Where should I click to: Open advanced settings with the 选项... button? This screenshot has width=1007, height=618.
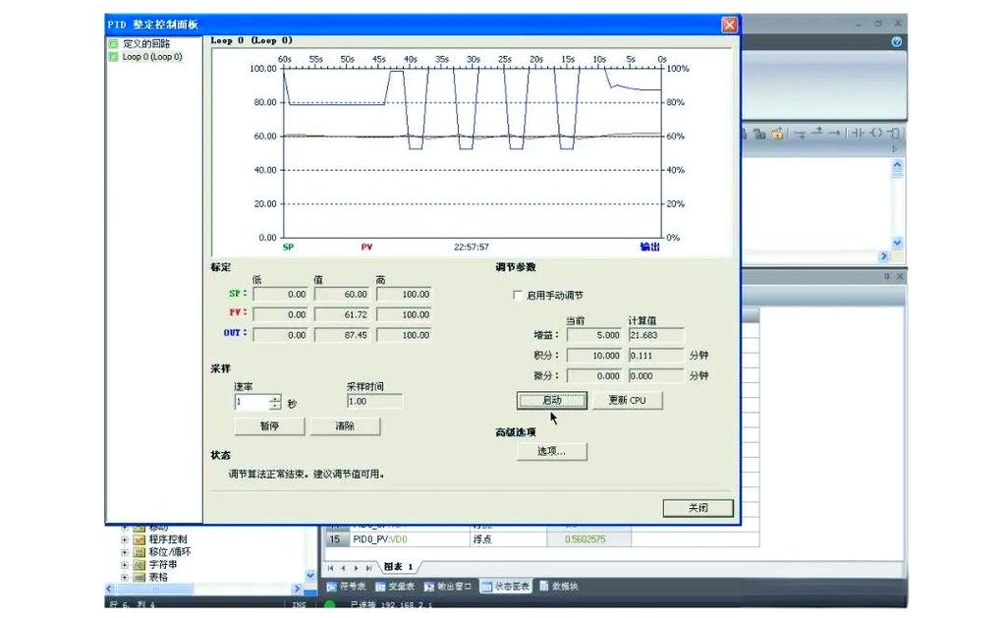pyautogui.click(x=552, y=451)
